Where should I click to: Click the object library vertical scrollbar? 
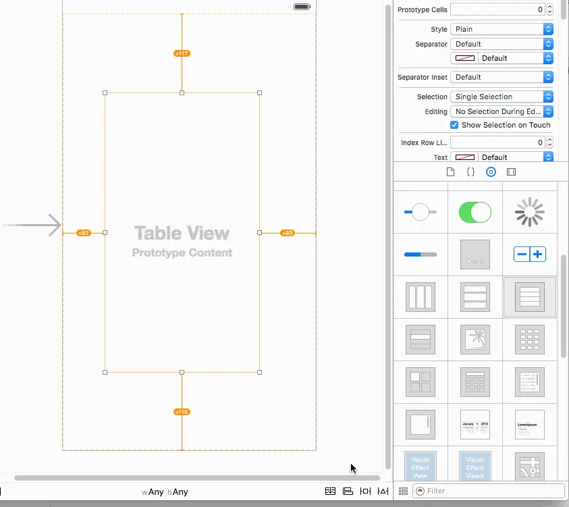(x=564, y=306)
